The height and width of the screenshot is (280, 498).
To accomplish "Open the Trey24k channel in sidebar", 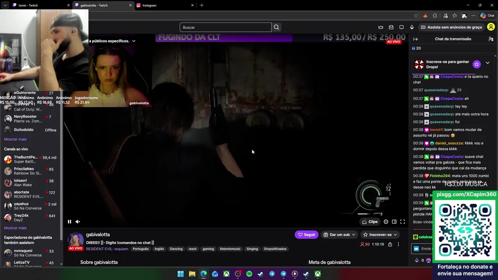I will click(x=30, y=218).
